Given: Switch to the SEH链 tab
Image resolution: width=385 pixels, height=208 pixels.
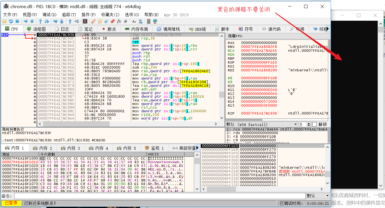Looking at the screenshot, I should (x=197, y=29).
